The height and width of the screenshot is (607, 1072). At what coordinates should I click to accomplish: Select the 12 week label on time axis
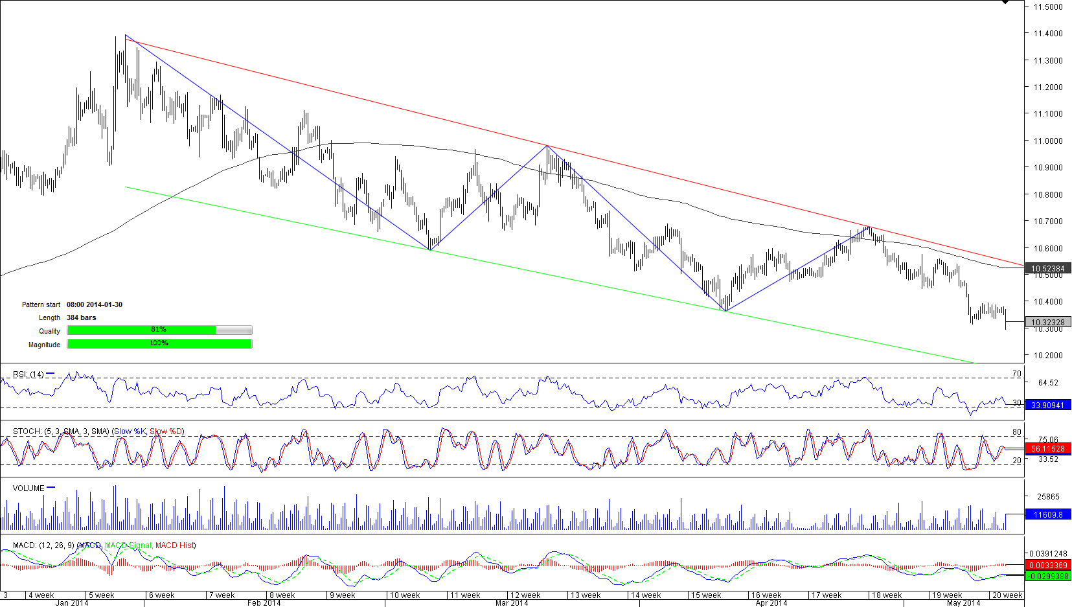[x=525, y=595]
